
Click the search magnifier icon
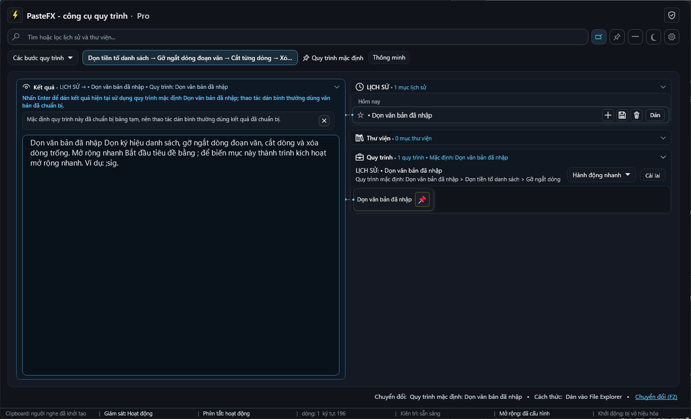[x=16, y=37]
